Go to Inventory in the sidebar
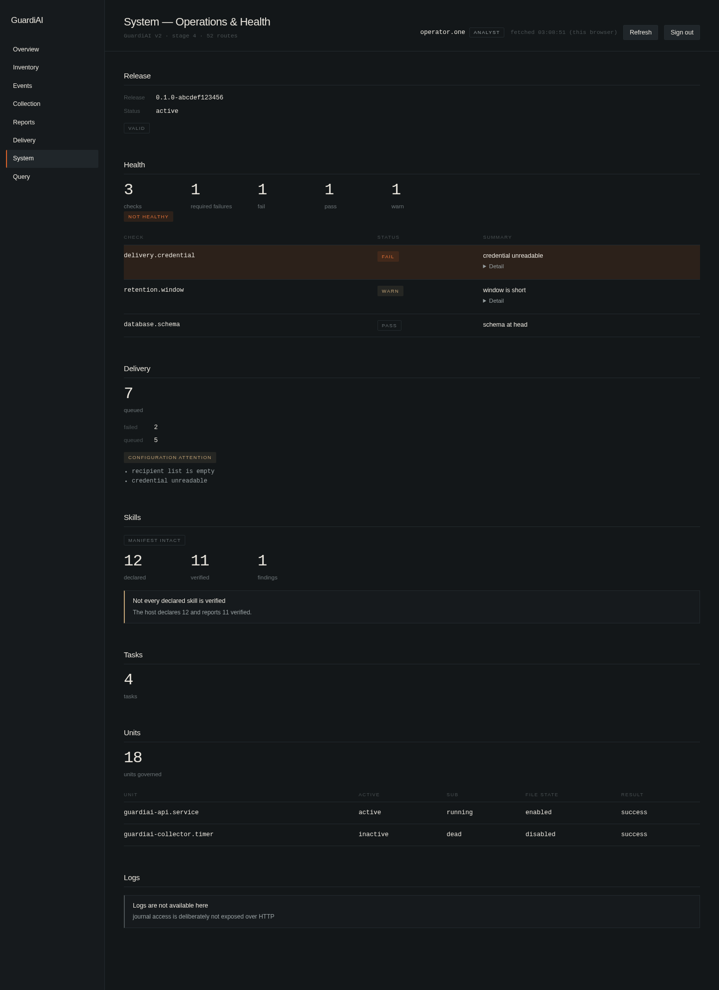This screenshot has width=719, height=990. pos(52,67)
